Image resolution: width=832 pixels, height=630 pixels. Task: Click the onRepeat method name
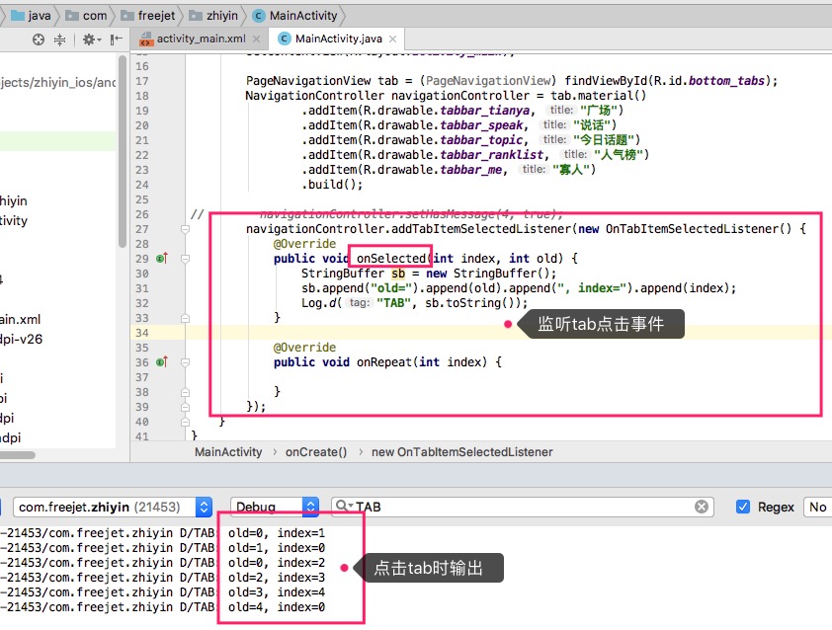pos(384,362)
